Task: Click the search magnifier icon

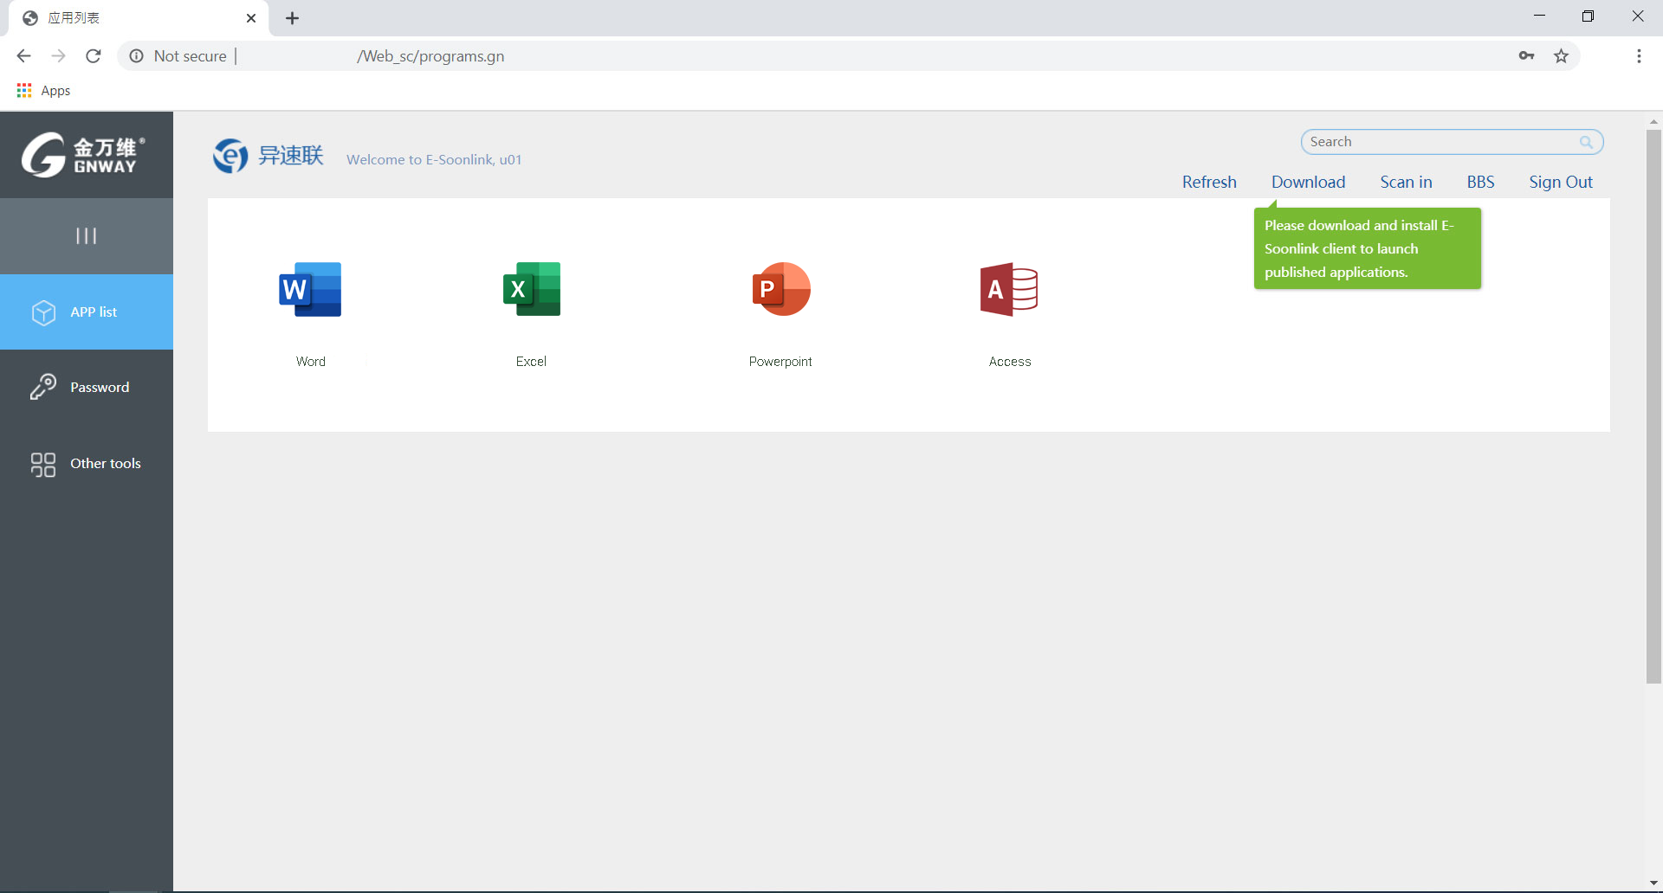Action: click(x=1586, y=142)
